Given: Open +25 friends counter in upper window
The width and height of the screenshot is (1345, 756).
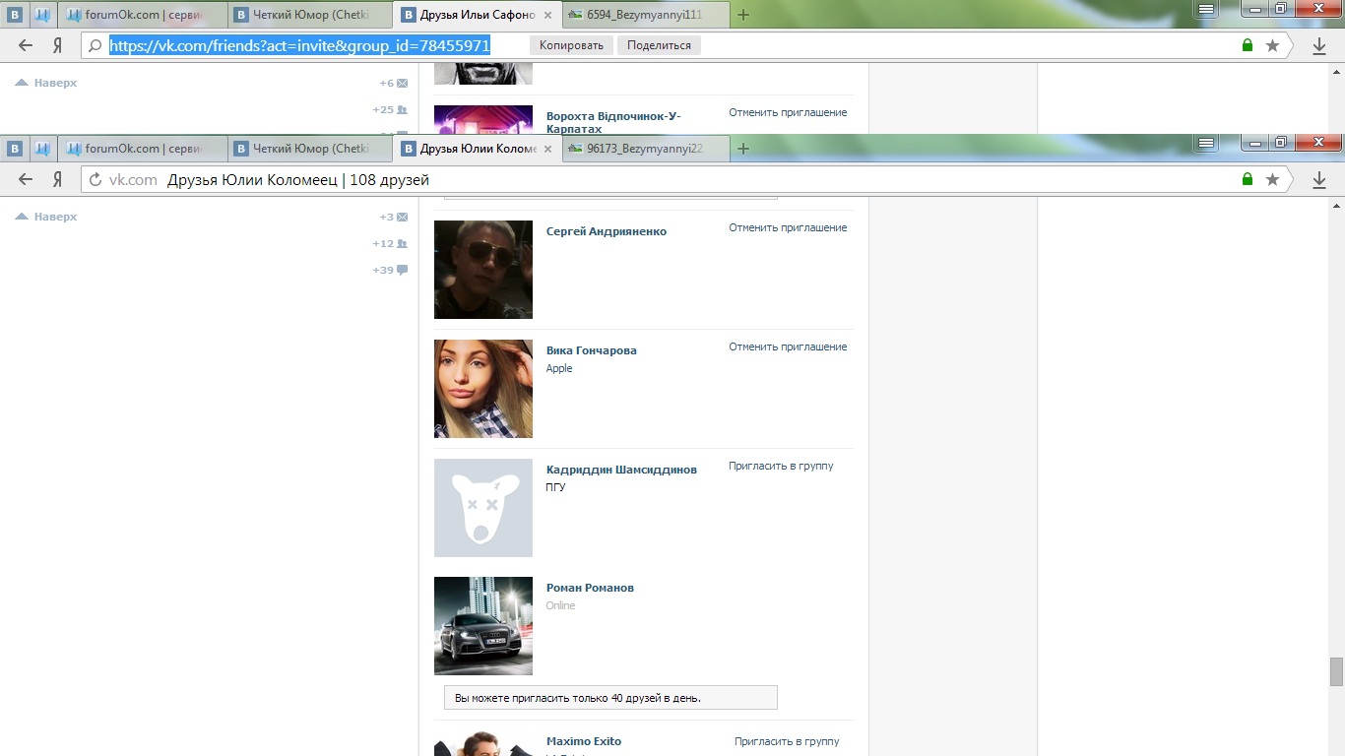Looking at the screenshot, I should tap(390, 110).
